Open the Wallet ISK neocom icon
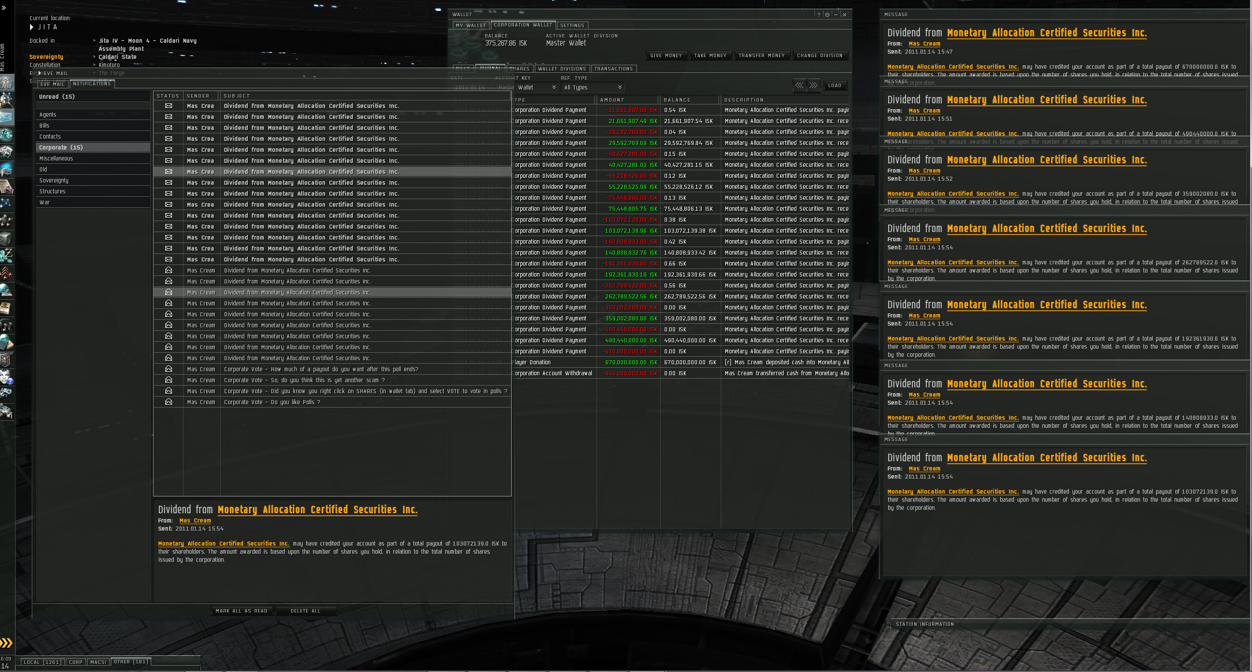Image resolution: width=1252 pixels, height=672 pixels. (6, 255)
